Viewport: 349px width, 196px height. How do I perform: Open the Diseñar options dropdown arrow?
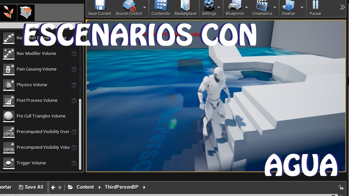(x=302, y=8)
